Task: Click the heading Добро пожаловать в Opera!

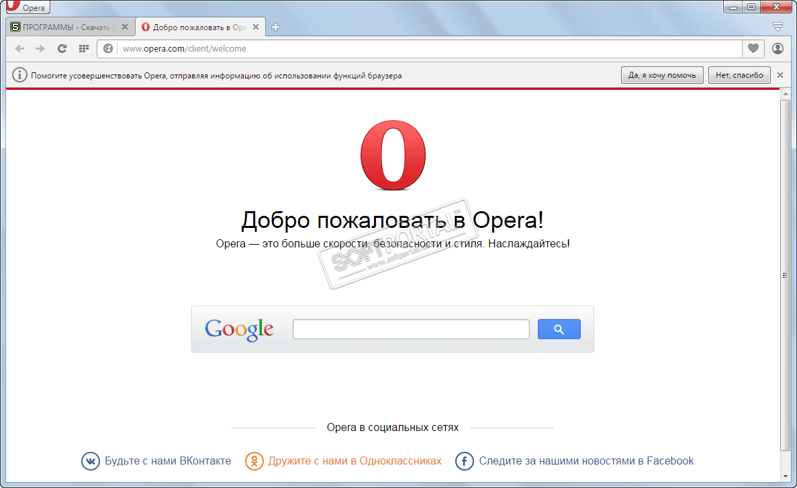Action: [x=392, y=220]
